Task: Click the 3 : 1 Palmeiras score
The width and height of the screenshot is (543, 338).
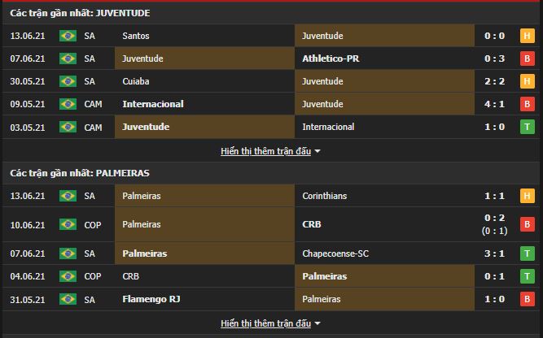Action: click(497, 253)
